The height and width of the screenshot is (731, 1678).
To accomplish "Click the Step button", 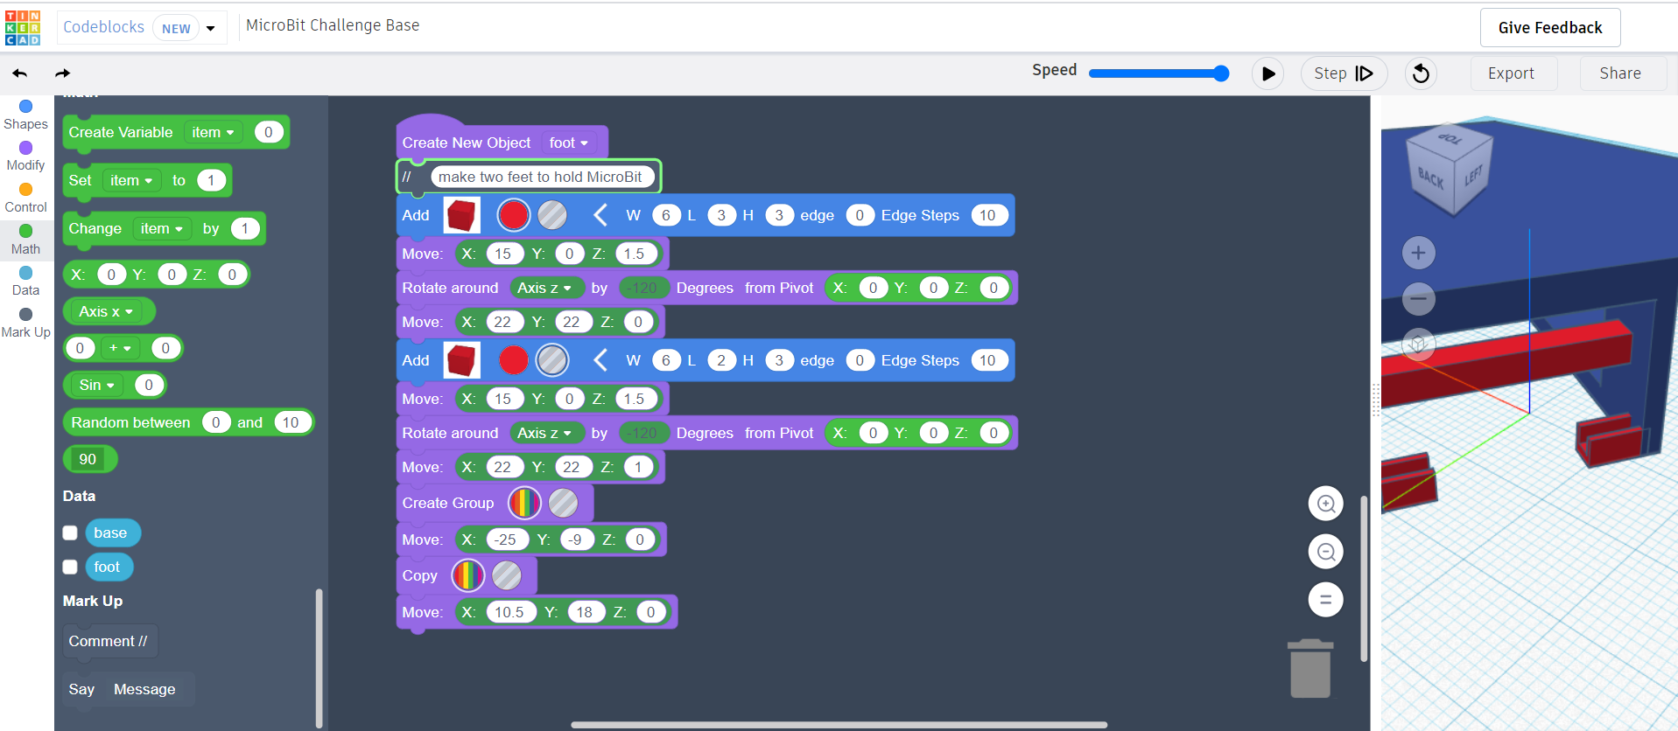I will coord(1344,73).
